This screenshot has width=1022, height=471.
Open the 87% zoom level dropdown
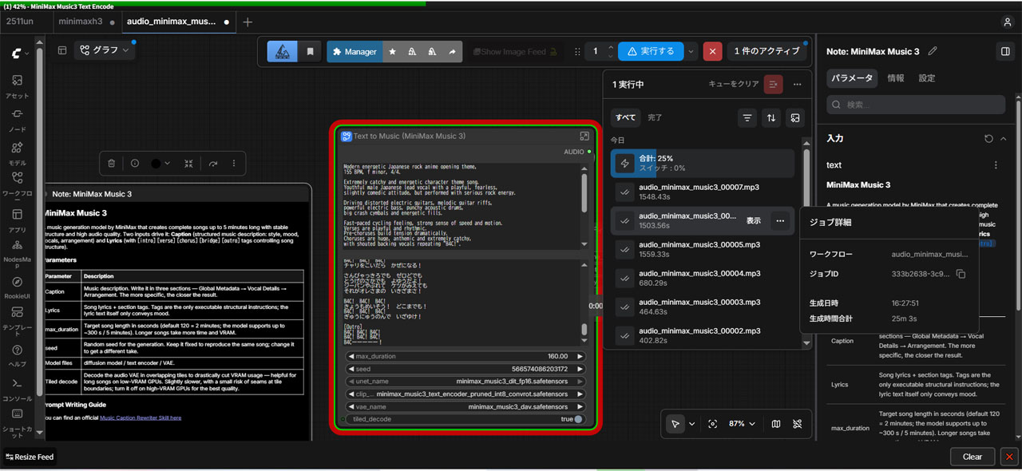[742, 424]
